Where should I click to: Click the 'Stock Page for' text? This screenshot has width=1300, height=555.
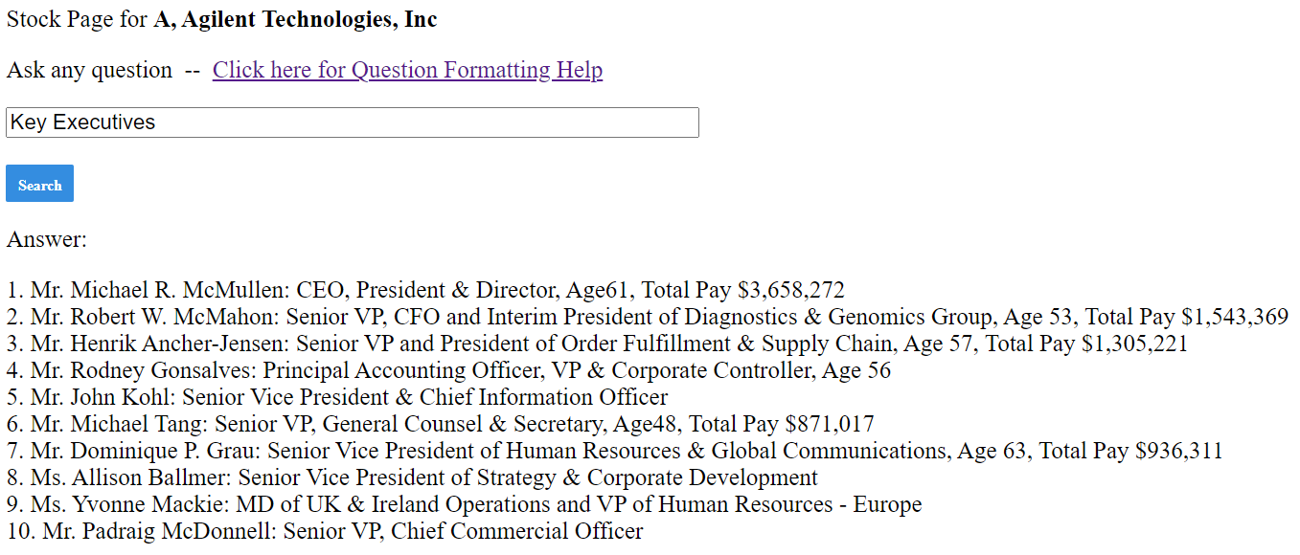(x=78, y=19)
